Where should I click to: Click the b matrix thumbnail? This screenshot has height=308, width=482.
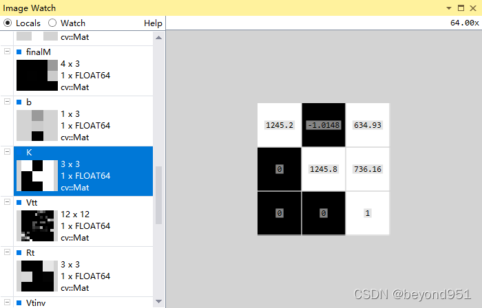(x=37, y=126)
